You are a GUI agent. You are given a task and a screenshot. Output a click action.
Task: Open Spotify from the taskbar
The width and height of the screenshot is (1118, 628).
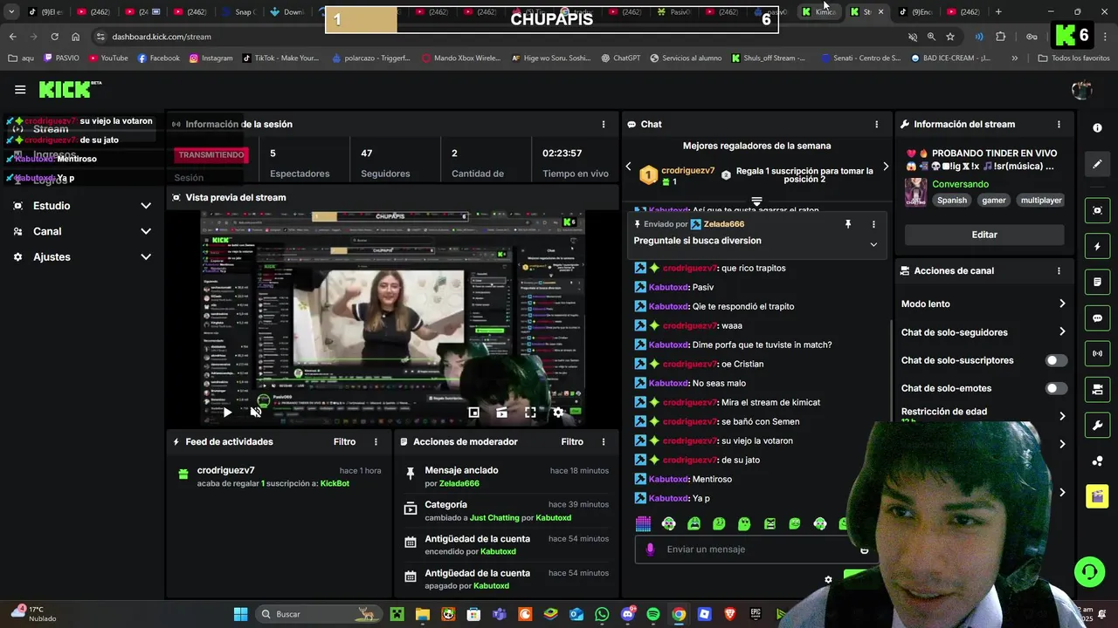pyautogui.click(x=653, y=614)
